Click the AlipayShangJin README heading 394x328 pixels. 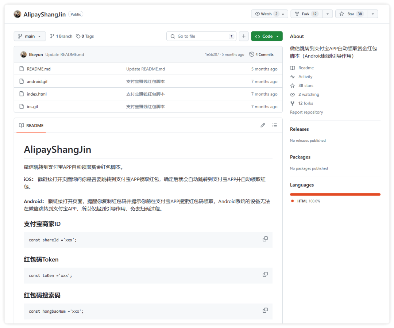(58, 150)
